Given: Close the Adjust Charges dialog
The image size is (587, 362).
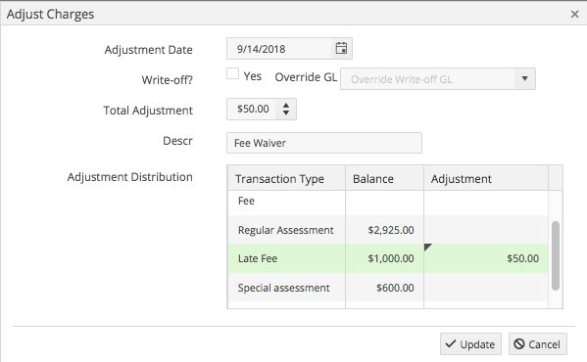Looking at the screenshot, I should point(574,15).
